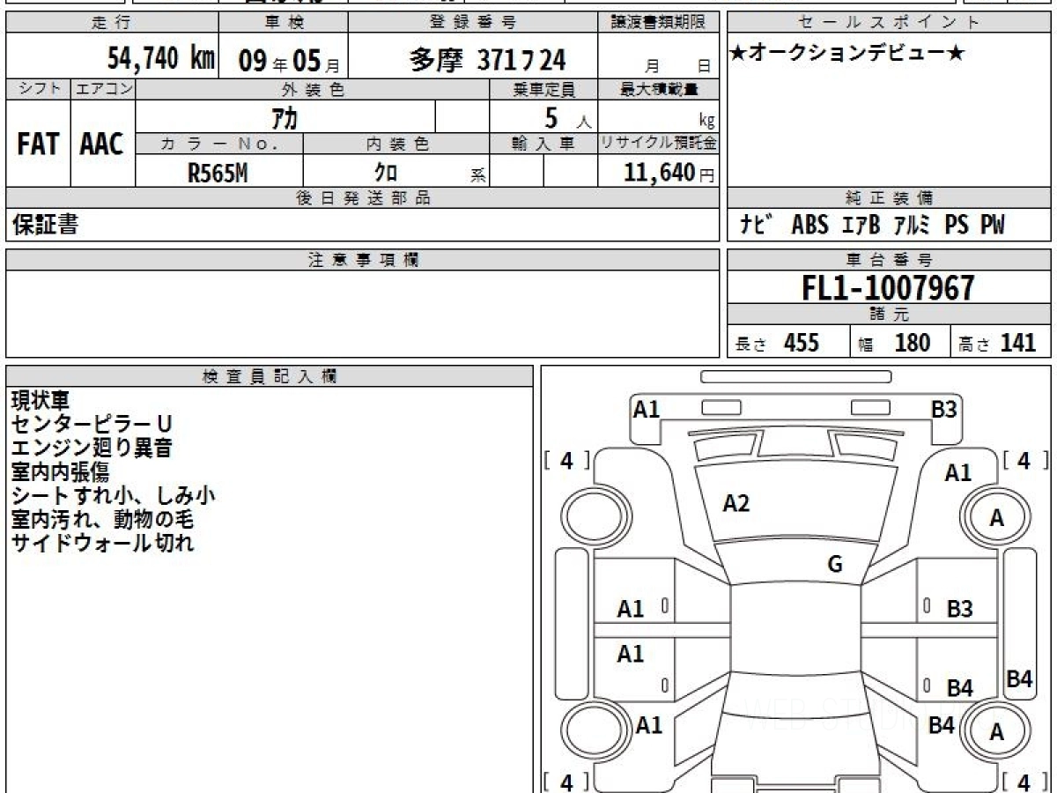The image size is (1057, 793).
Task: Click the A2 mark on the hood
Action: pos(735,503)
